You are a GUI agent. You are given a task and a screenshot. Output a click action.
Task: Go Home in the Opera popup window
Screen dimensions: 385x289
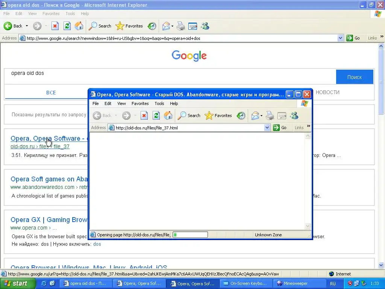[x=168, y=115]
